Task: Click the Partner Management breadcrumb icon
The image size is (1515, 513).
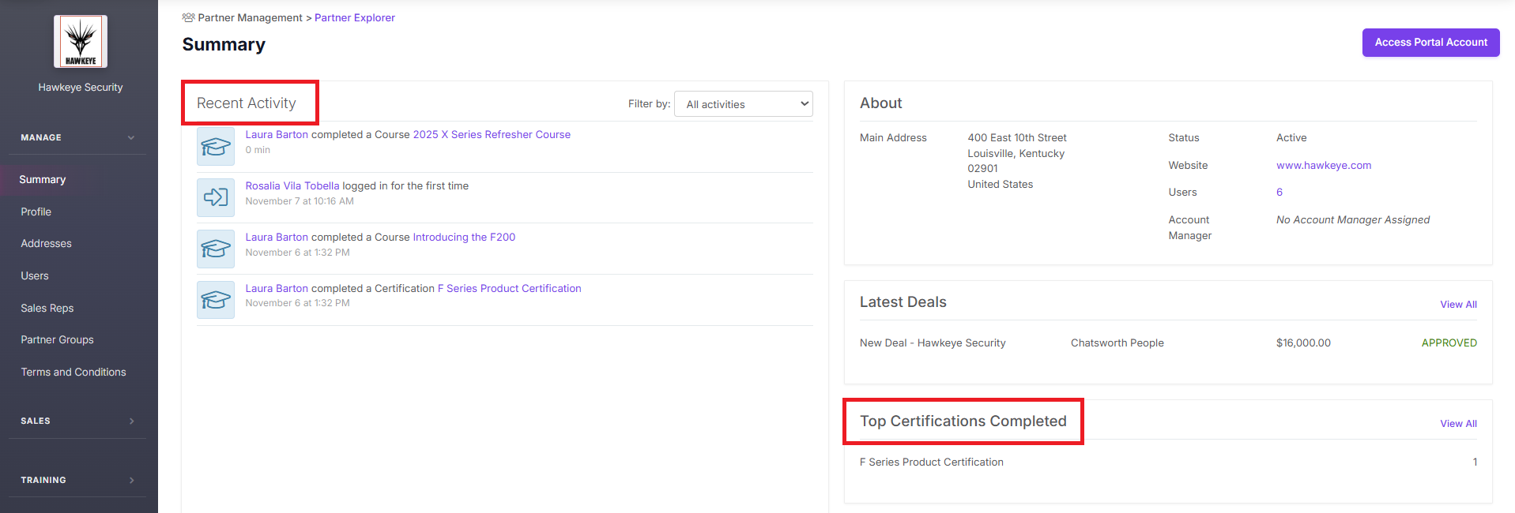Action: (188, 17)
